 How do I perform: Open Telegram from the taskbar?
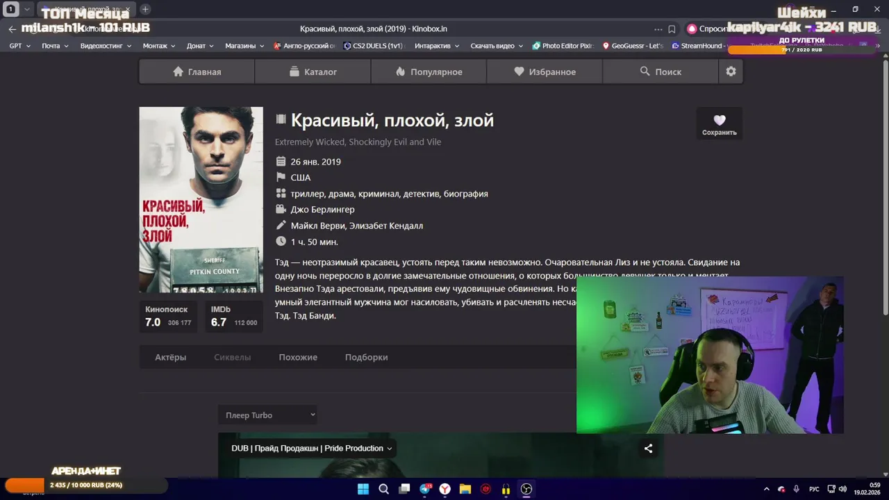pos(425,489)
